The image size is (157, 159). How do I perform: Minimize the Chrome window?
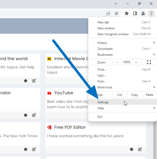[x=127, y=4]
